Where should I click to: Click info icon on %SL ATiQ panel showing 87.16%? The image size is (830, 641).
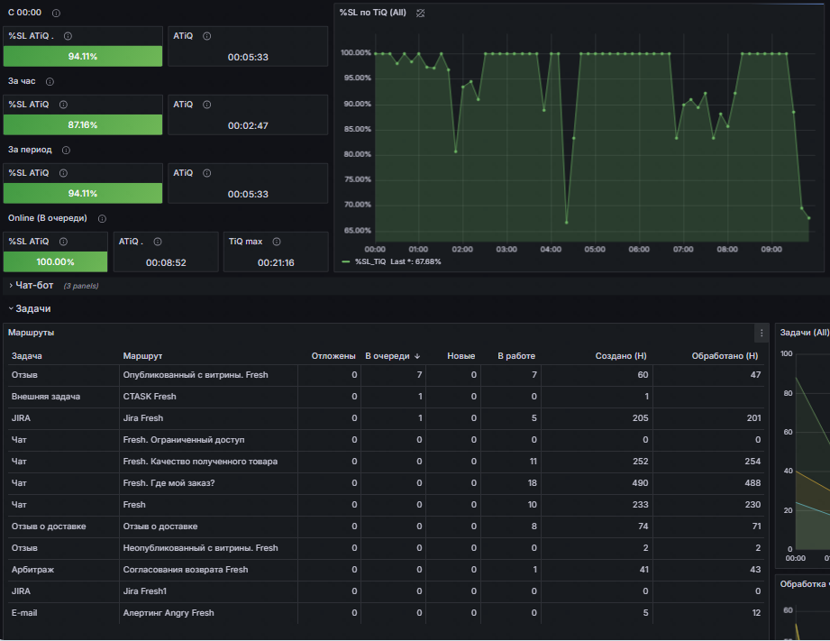tap(63, 105)
